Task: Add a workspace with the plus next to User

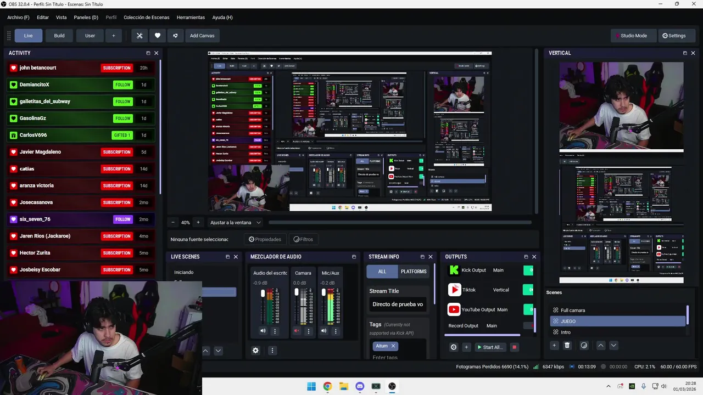Action: (x=114, y=36)
